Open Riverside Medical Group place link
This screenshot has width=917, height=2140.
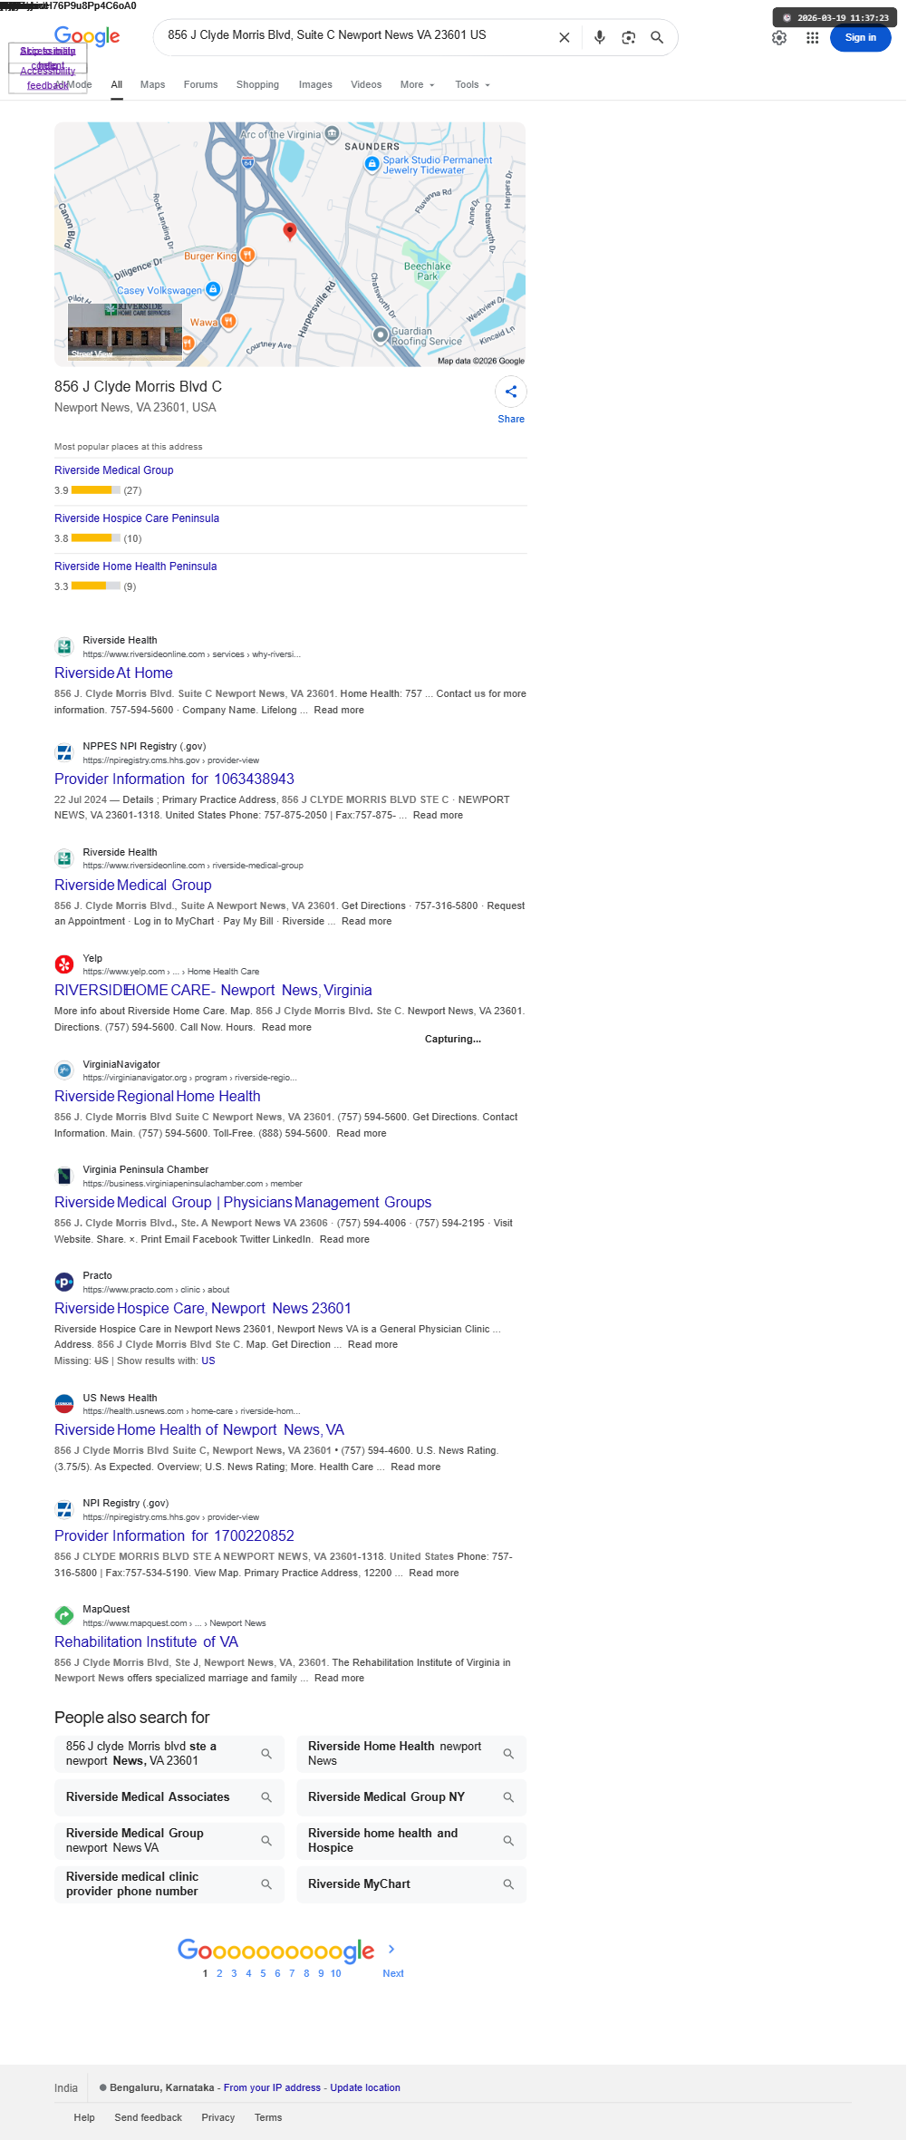tap(114, 470)
